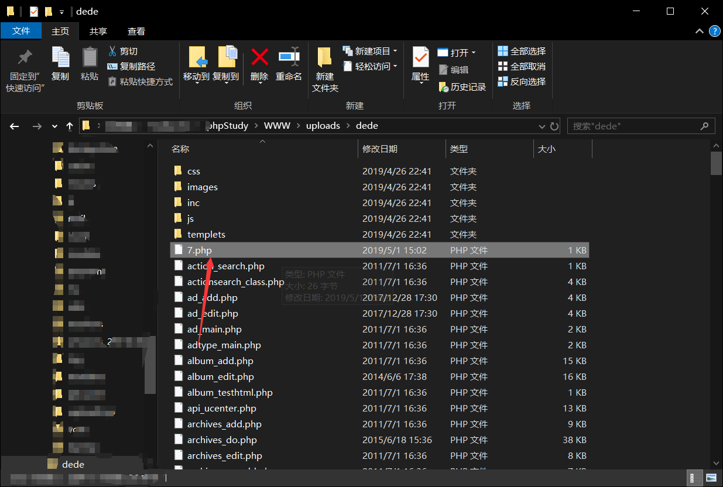
Task: Click Select all (全部选择)
Action: coord(522,51)
